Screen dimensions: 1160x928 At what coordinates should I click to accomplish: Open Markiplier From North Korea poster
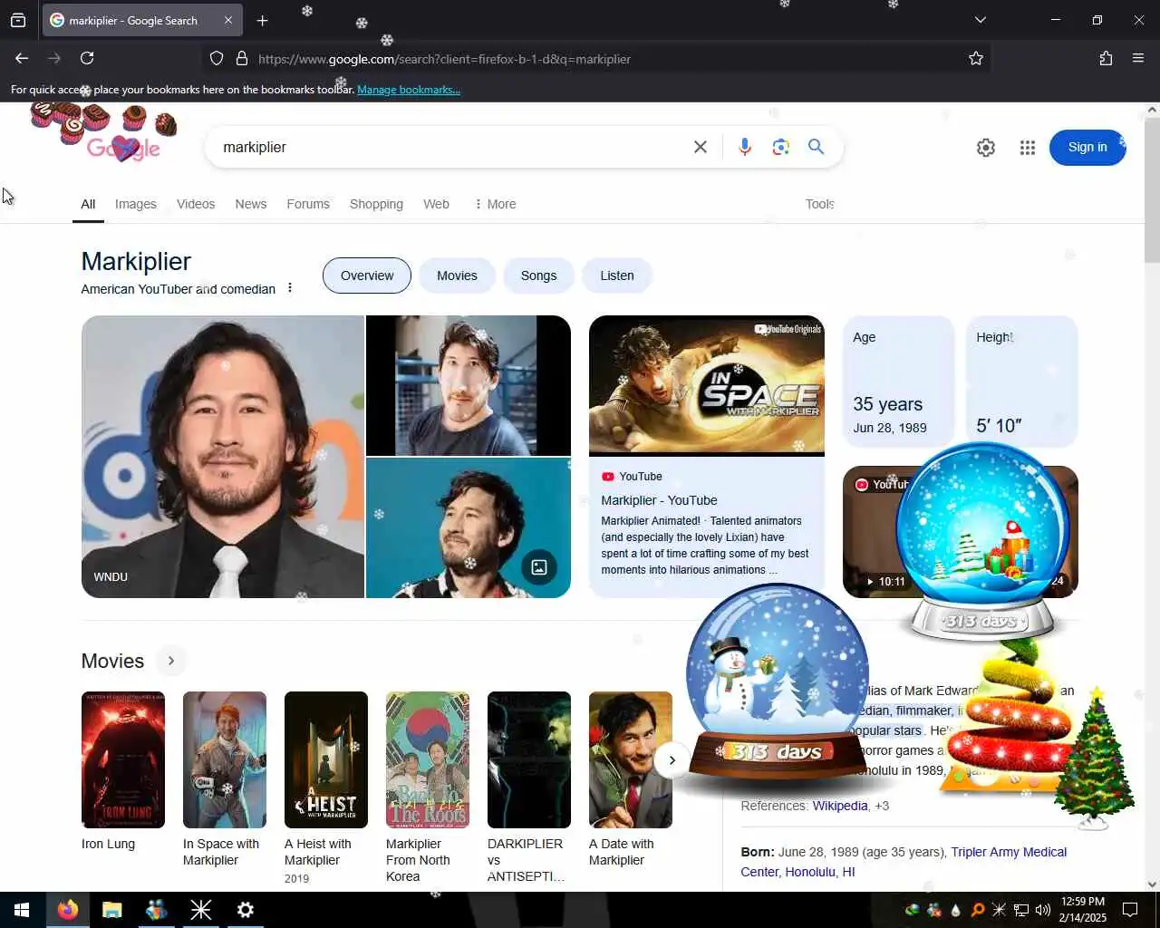click(428, 760)
